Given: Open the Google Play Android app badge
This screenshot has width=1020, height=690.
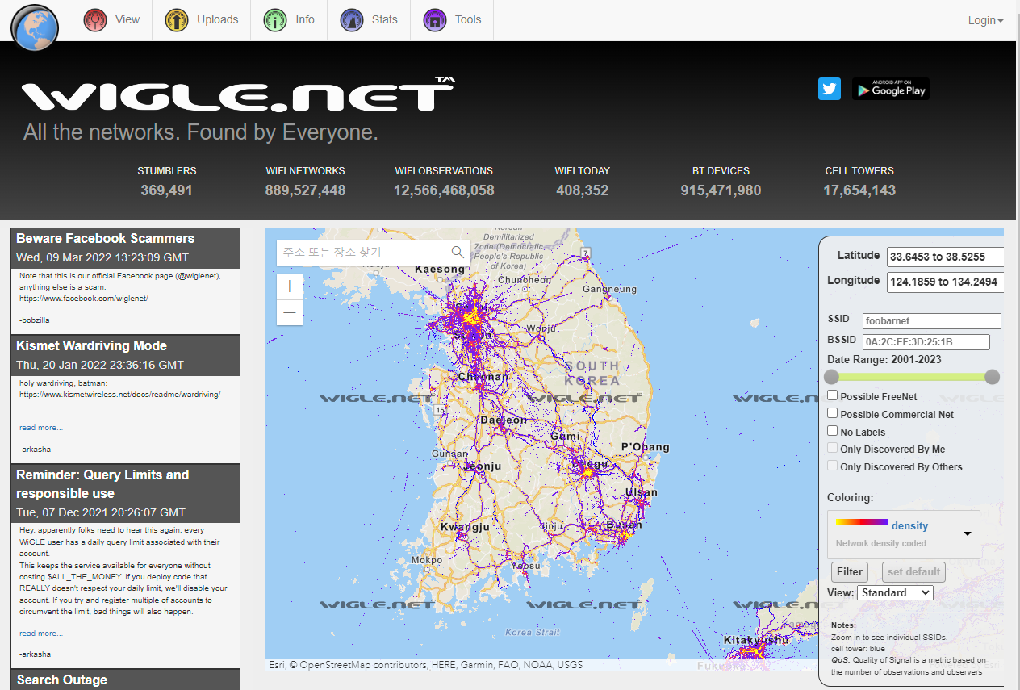Looking at the screenshot, I should point(891,89).
